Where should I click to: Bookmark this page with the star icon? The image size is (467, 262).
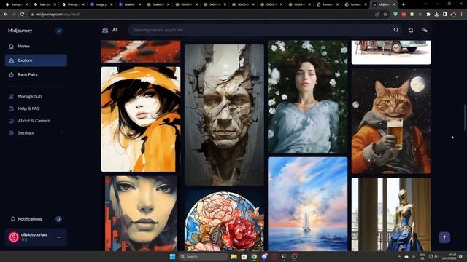click(385, 15)
